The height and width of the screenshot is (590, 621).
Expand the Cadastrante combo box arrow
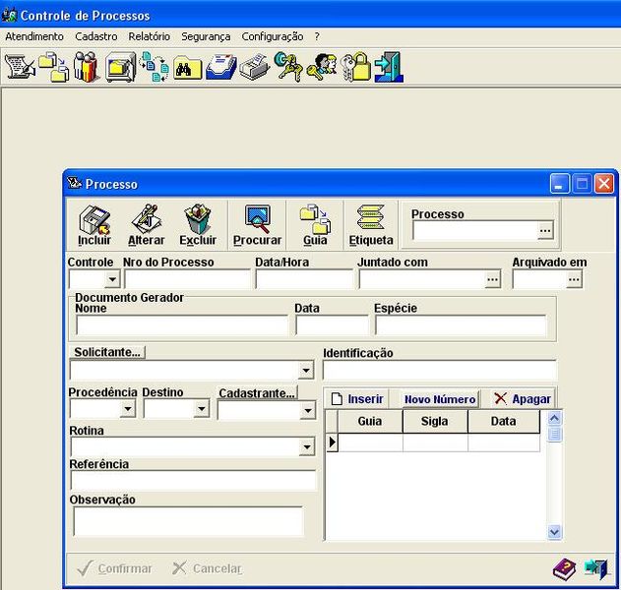pos(308,410)
